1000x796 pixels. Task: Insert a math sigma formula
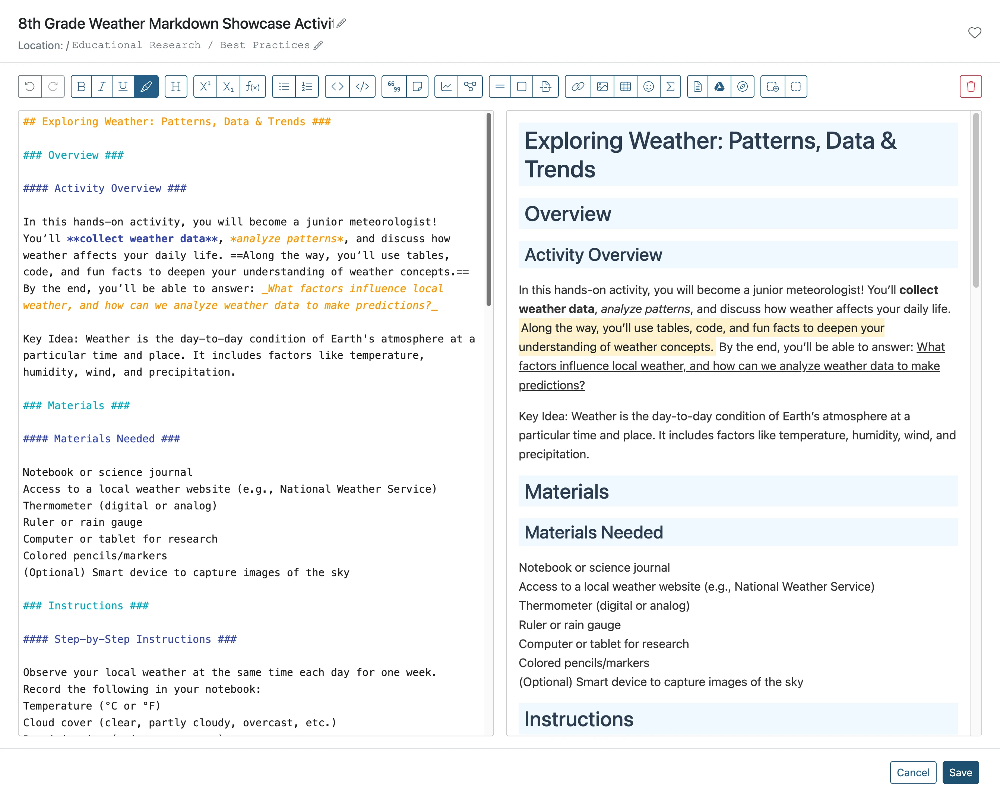pos(670,86)
